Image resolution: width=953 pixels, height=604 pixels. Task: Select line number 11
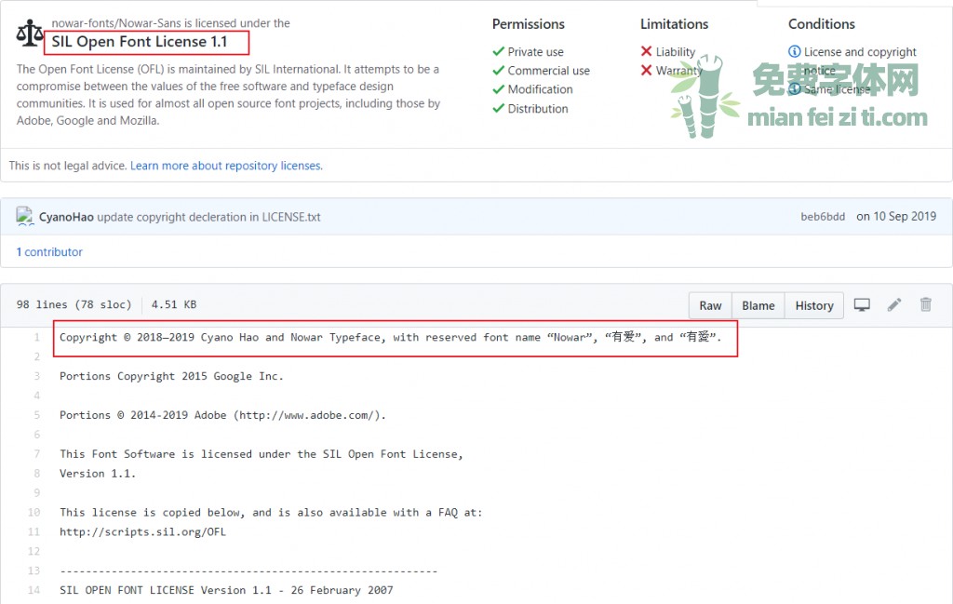(x=34, y=531)
